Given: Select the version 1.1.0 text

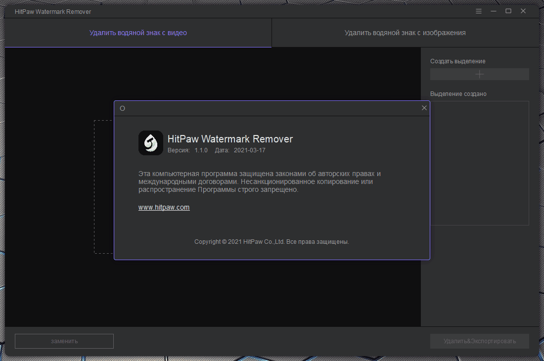Looking at the screenshot, I should coord(201,150).
